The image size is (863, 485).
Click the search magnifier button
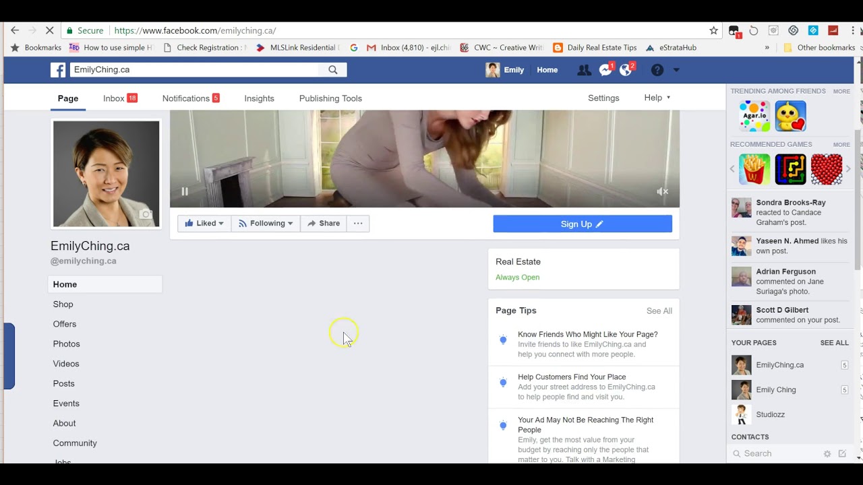(x=333, y=69)
